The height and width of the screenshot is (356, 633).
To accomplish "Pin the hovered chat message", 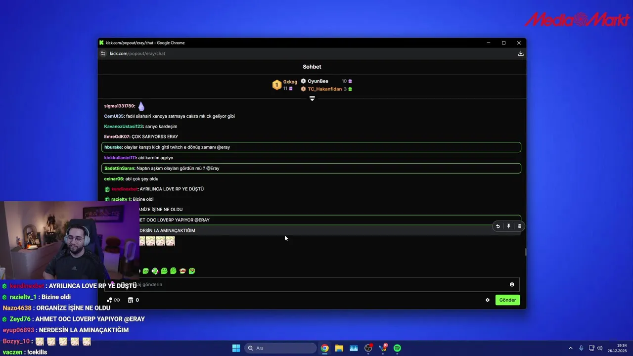I will (x=508, y=226).
